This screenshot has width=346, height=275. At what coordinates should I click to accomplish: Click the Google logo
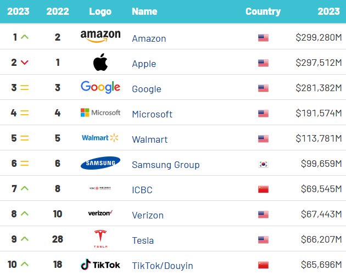click(x=101, y=87)
